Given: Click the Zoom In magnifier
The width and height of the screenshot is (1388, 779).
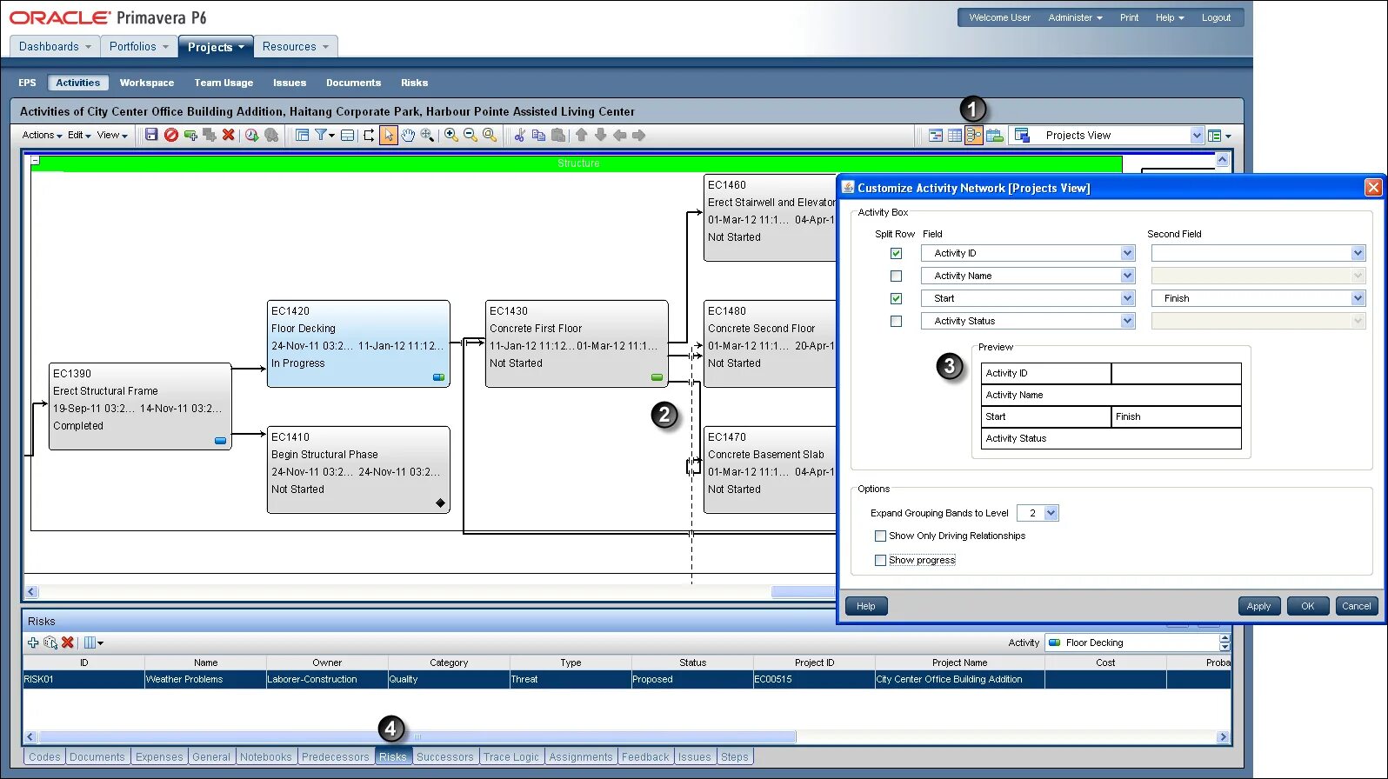Looking at the screenshot, I should 451,135.
